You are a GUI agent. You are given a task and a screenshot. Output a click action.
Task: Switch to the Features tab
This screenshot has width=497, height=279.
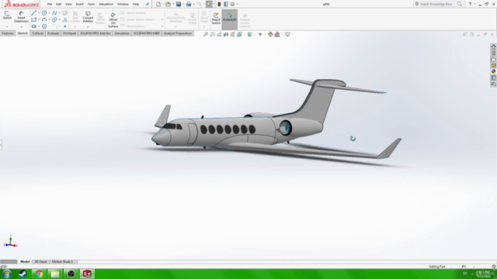[8, 33]
